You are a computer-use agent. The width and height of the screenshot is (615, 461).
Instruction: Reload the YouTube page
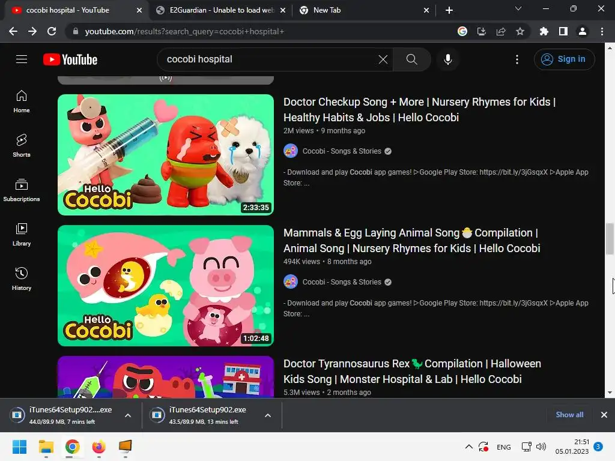click(52, 31)
